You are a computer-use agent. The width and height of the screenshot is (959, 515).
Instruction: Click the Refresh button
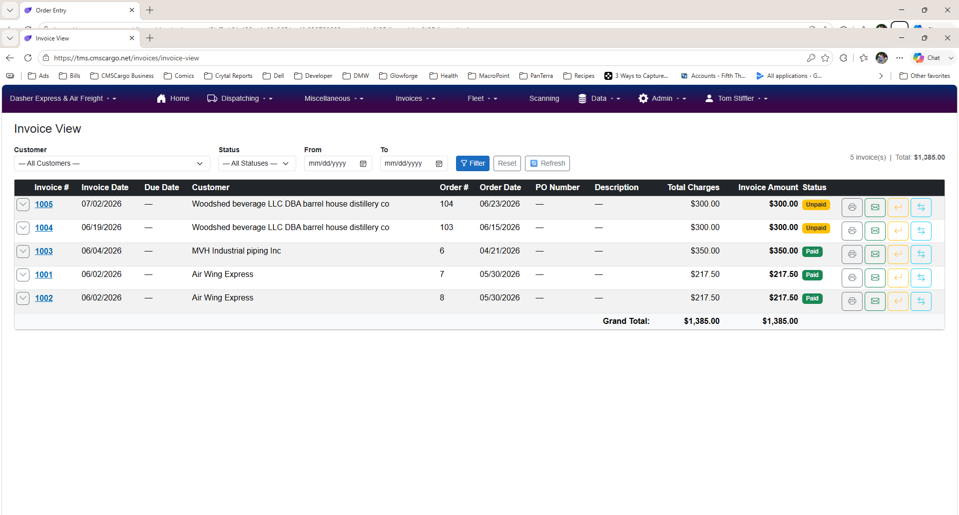tap(547, 163)
